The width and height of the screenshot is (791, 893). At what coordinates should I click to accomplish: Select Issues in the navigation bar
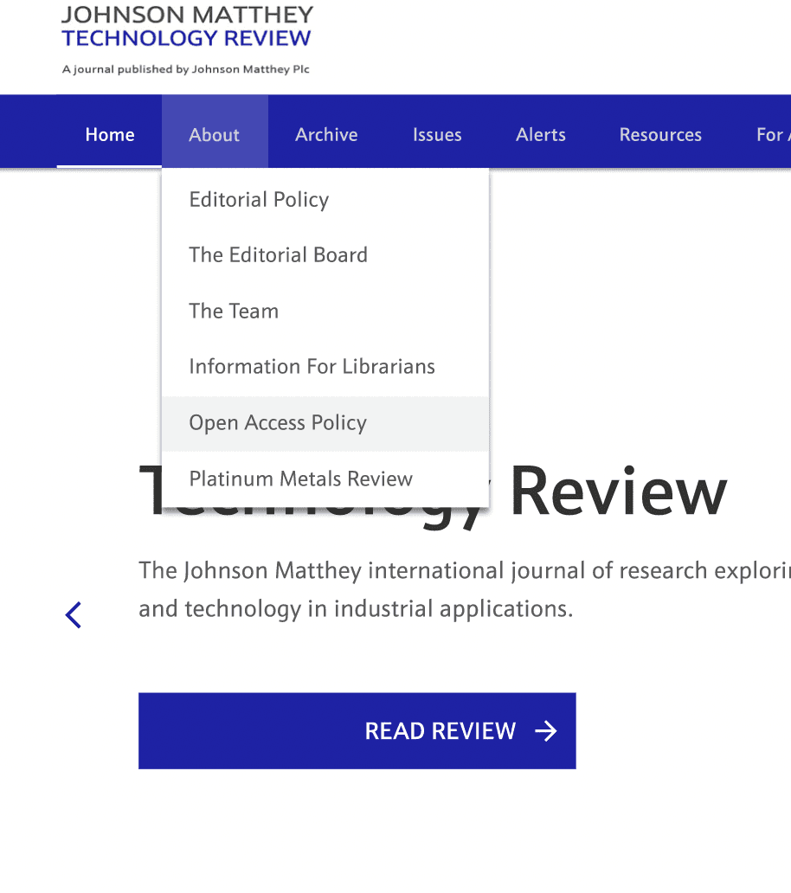tap(437, 134)
